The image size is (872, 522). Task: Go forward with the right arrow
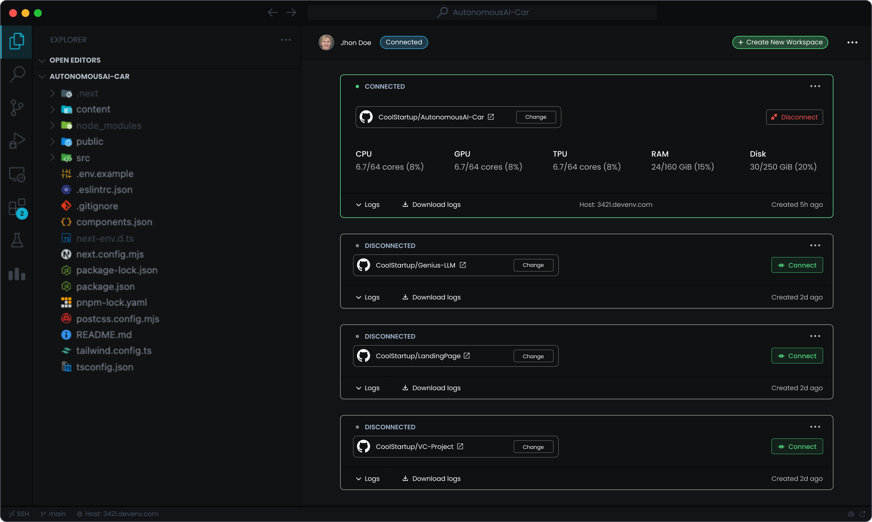[291, 13]
